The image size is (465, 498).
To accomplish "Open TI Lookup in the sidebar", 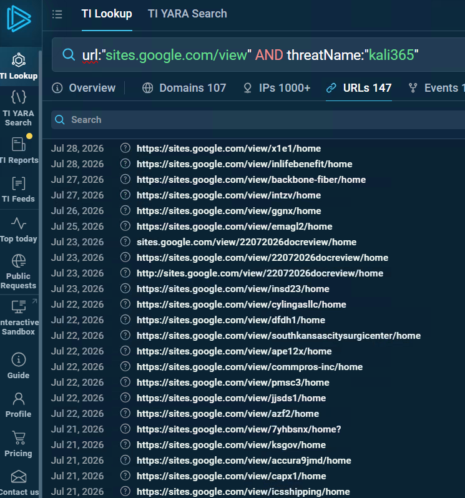I will click(19, 66).
